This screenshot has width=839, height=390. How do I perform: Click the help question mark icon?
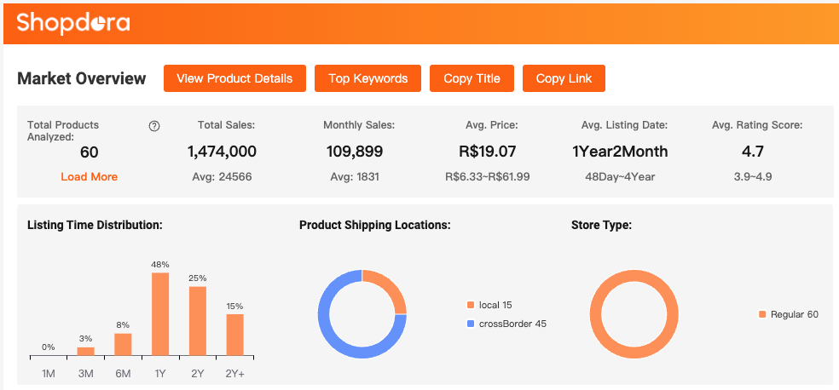[154, 126]
